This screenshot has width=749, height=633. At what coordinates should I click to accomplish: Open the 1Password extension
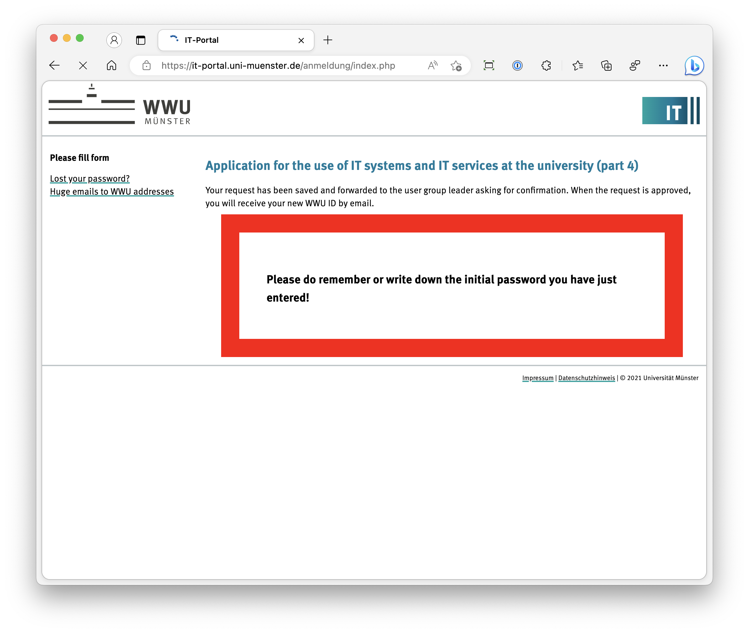pyautogui.click(x=517, y=65)
